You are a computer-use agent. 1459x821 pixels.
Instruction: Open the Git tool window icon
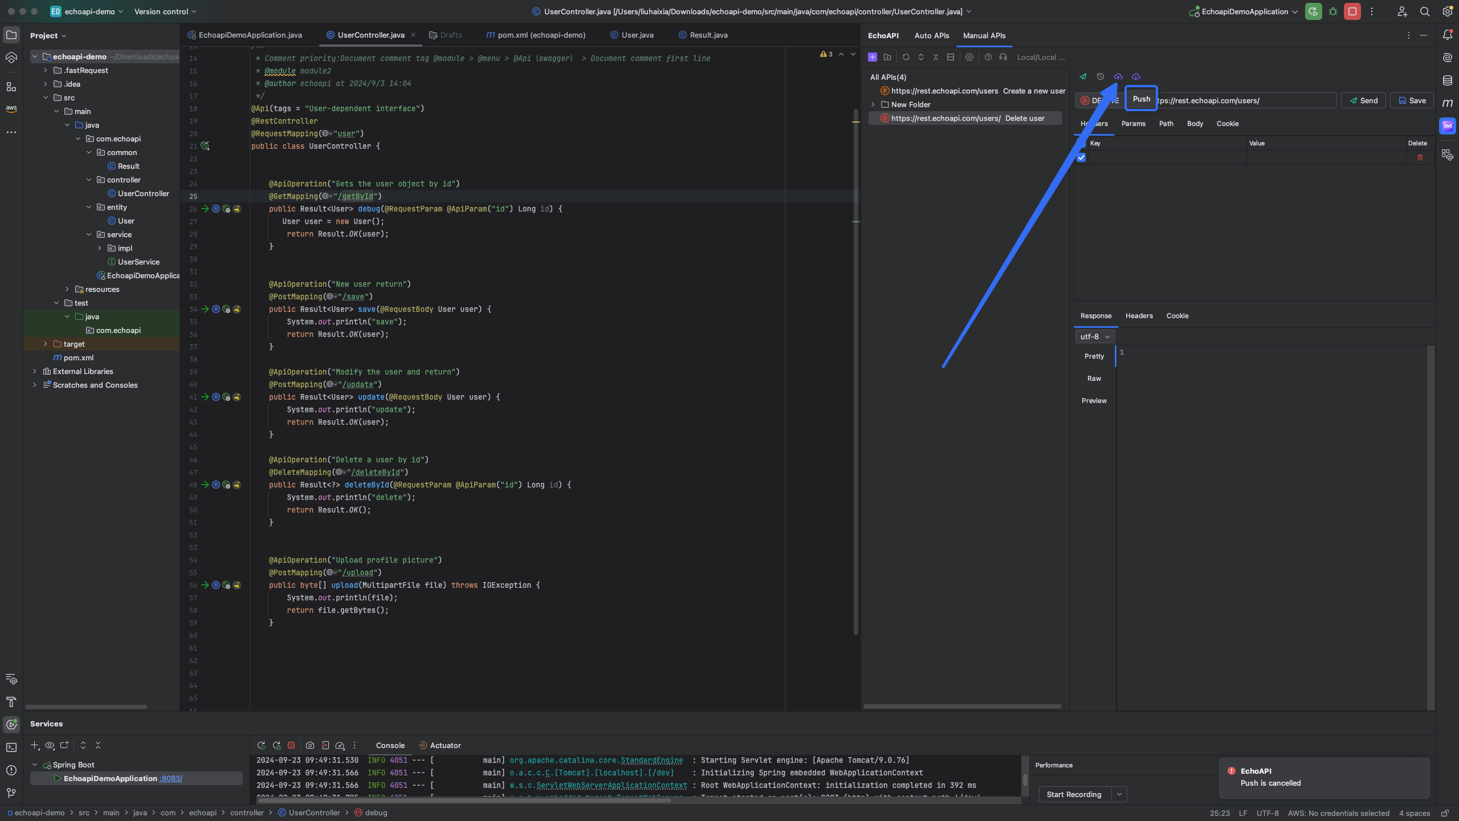pos(11,793)
